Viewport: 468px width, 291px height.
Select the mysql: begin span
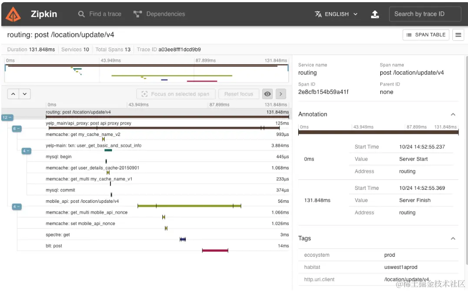tap(167, 159)
